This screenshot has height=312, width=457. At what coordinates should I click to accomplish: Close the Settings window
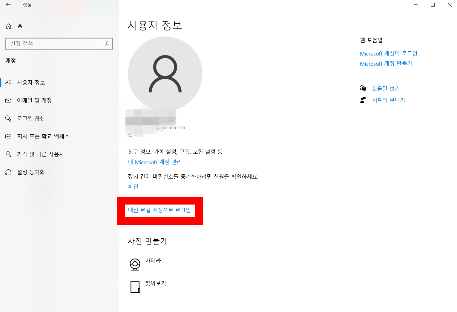pyautogui.click(x=450, y=5)
